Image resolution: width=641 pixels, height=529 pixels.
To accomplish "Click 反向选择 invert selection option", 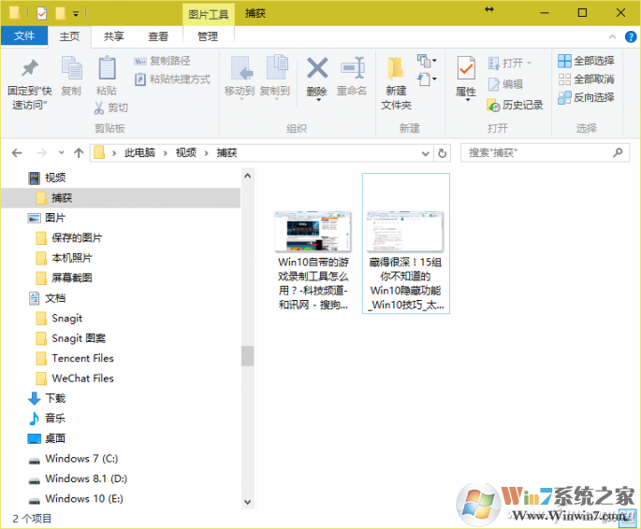I will click(x=587, y=97).
